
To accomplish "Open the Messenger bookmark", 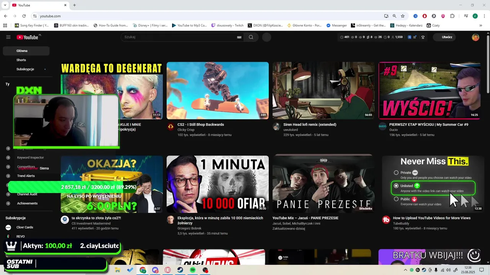I will pos(336,26).
